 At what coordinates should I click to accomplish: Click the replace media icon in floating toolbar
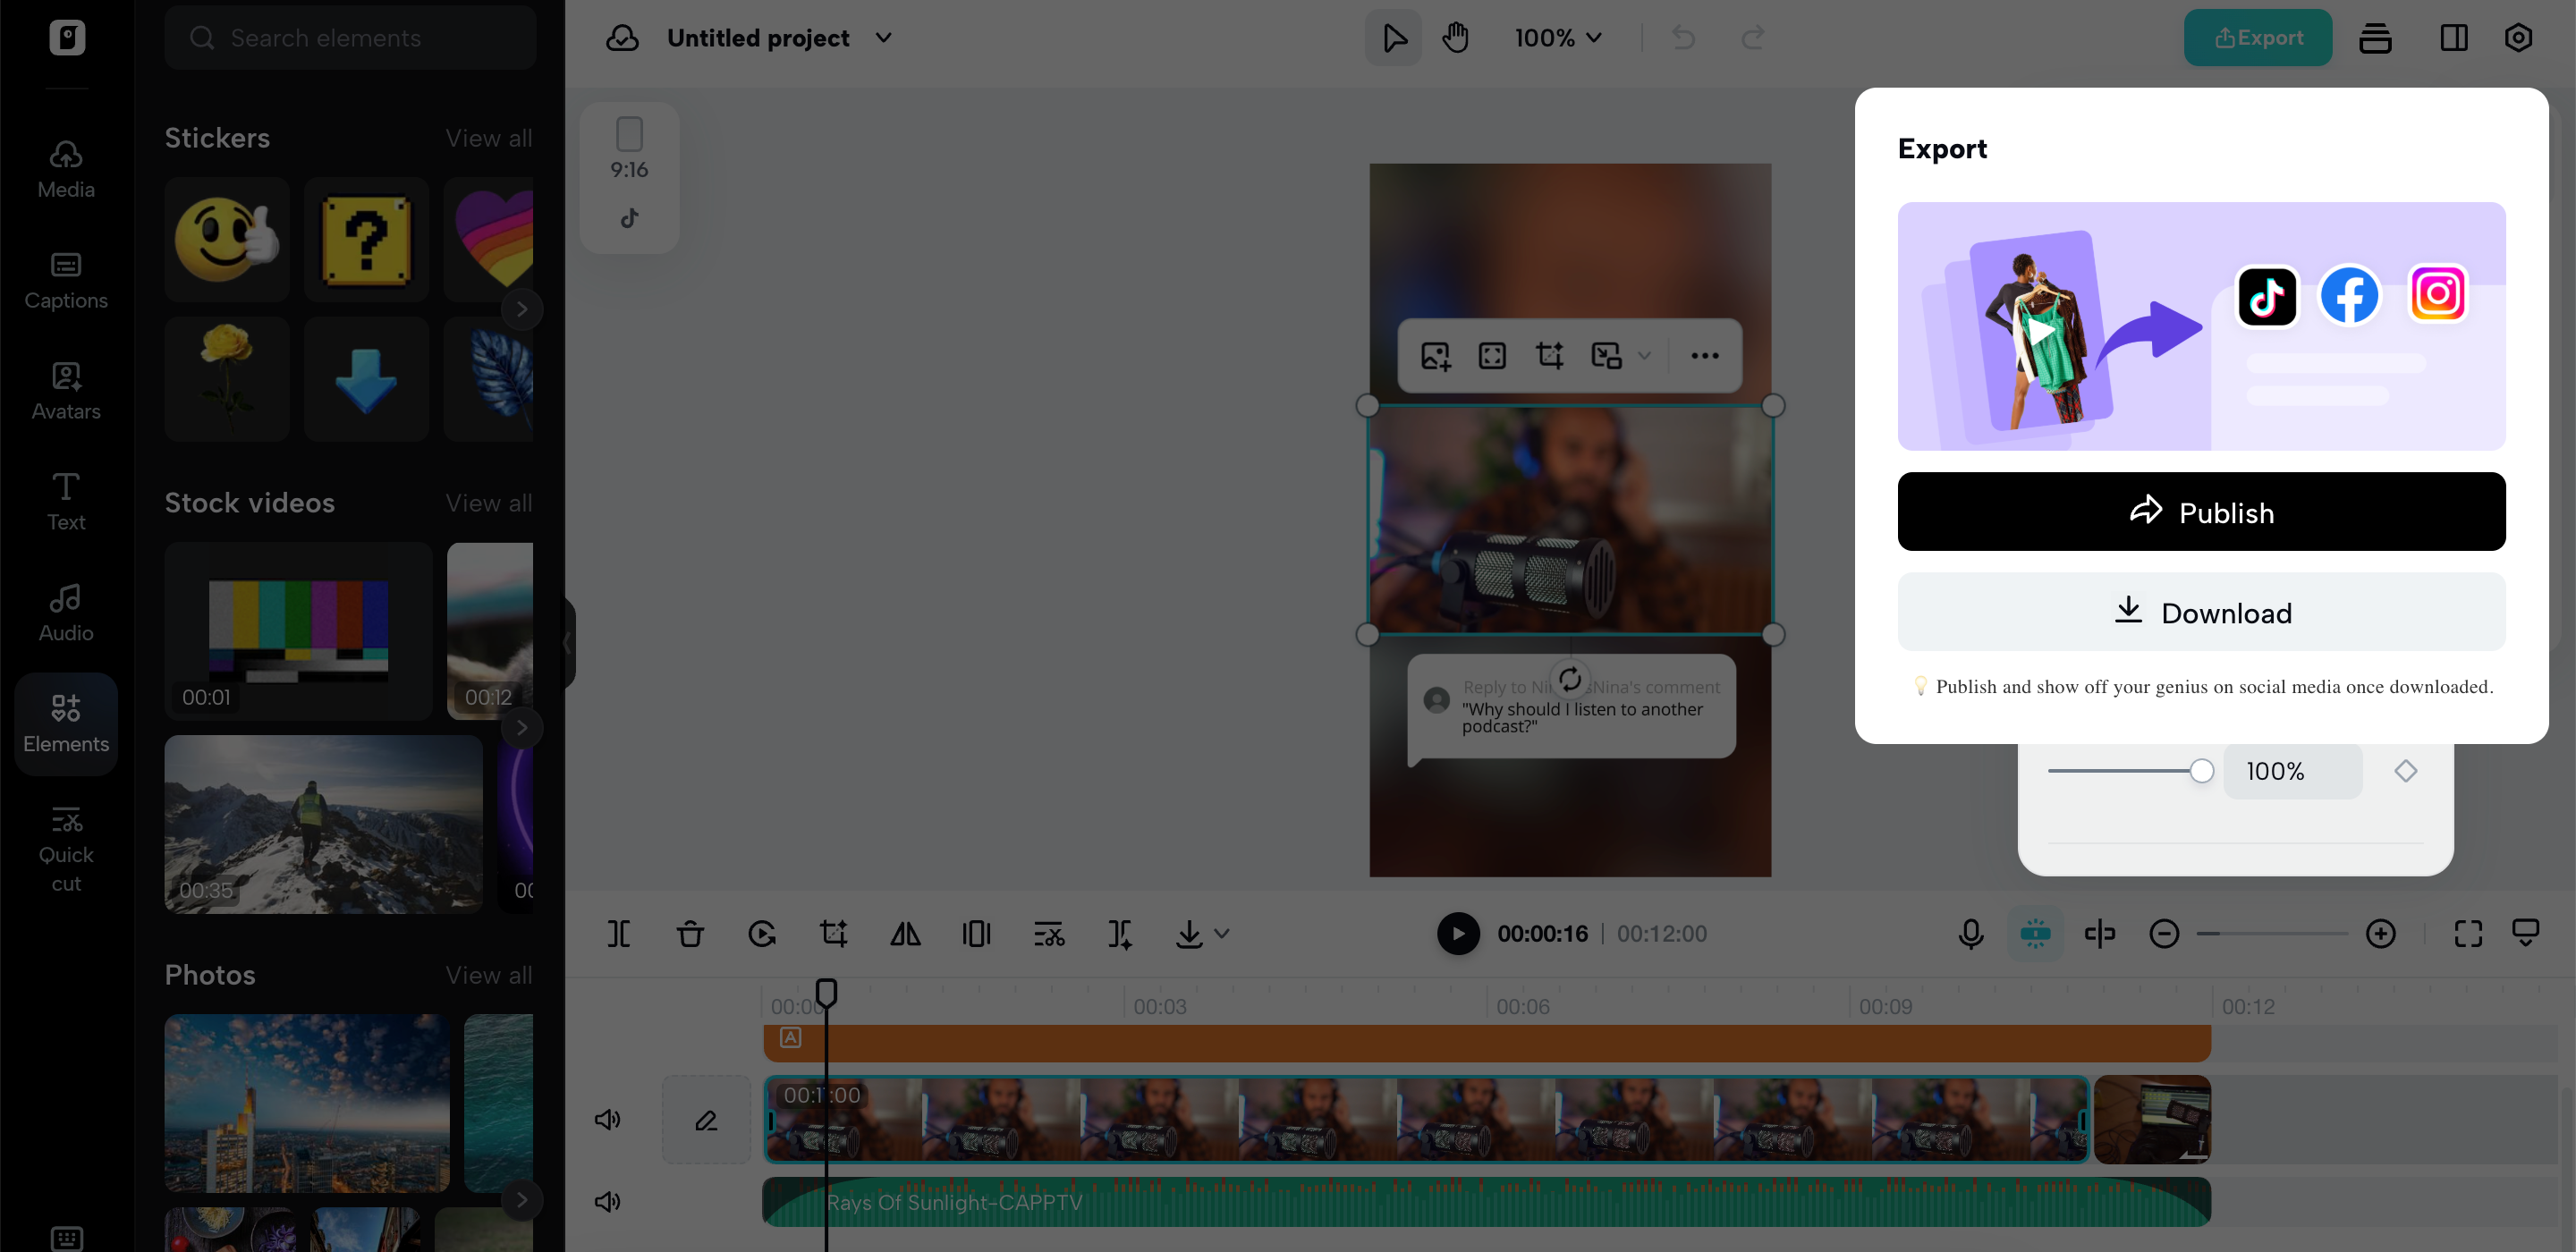(1606, 355)
